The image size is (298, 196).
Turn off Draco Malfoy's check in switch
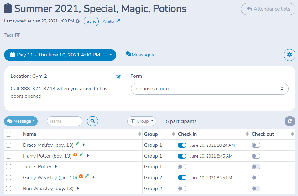coord(182,145)
